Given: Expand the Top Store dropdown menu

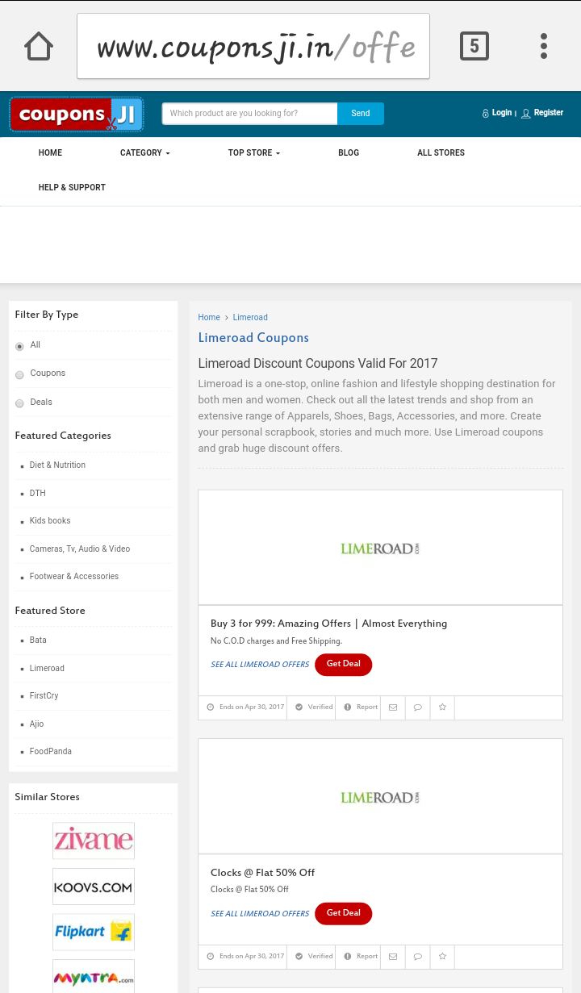Looking at the screenshot, I should click(253, 153).
